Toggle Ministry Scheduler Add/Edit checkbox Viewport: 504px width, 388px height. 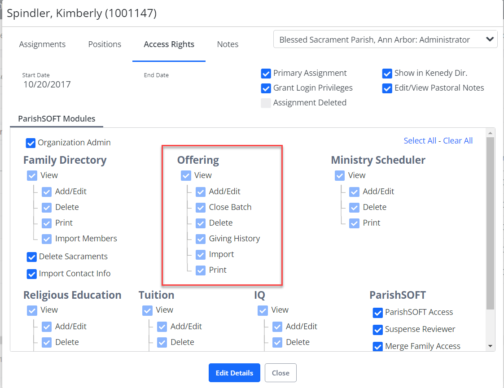pyautogui.click(x=354, y=192)
